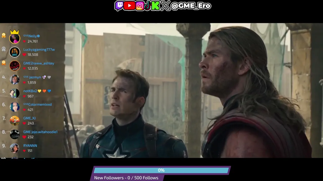Click the username Luckyzgaming777w

pyautogui.click(x=39, y=50)
